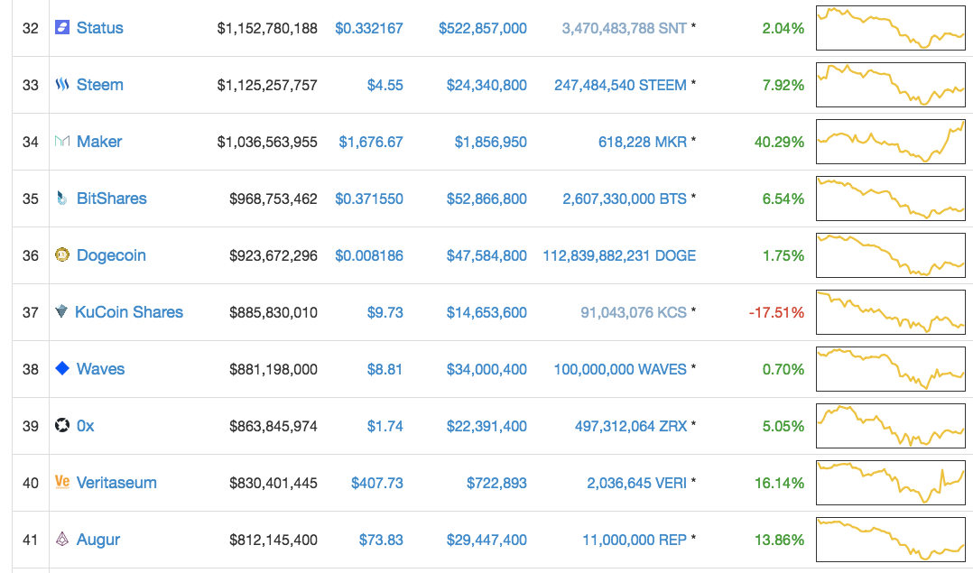973x573 pixels.
Task: Click supply 2,607,330,000 BTS
Action: [x=625, y=199]
